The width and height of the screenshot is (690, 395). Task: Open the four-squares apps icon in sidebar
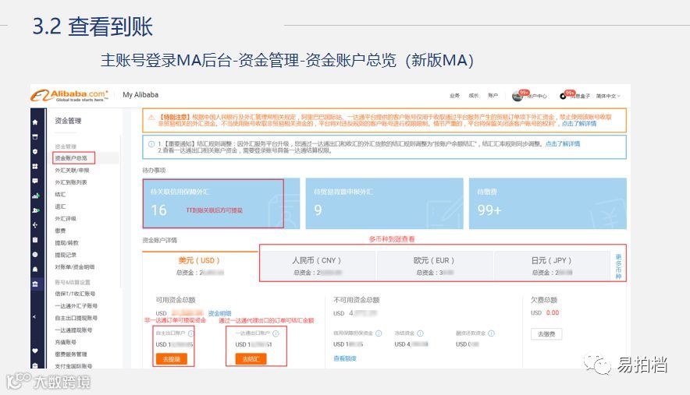(35, 167)
